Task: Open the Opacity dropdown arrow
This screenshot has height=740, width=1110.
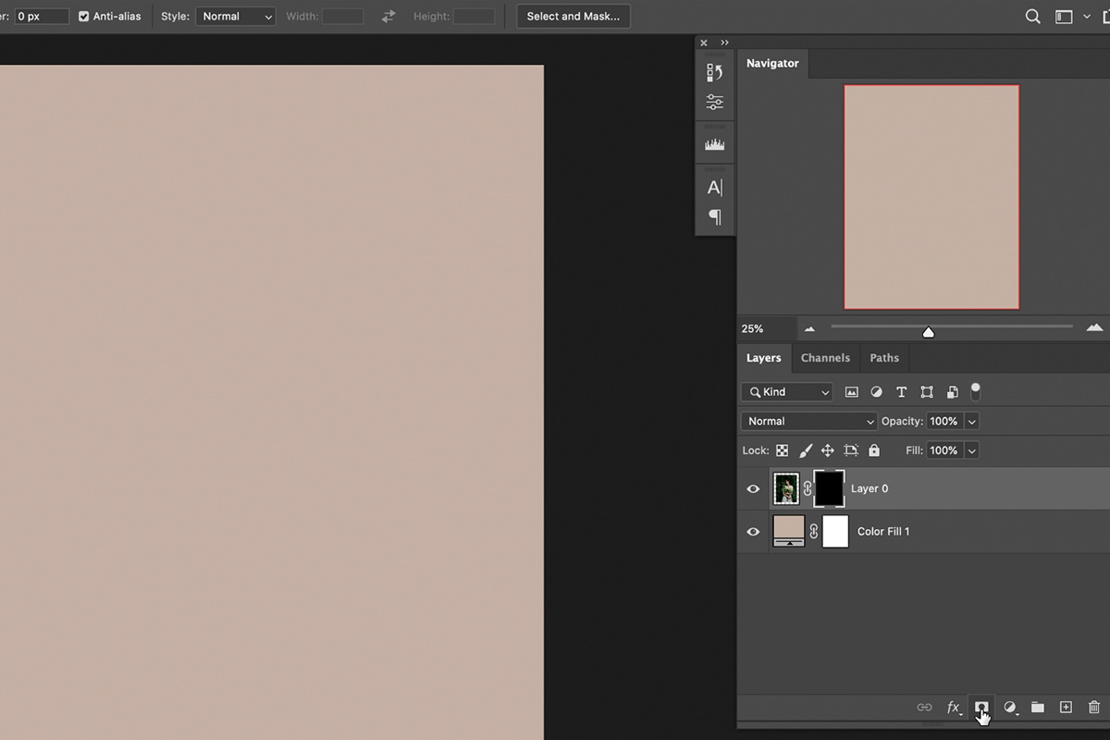Action: point(972,421)
